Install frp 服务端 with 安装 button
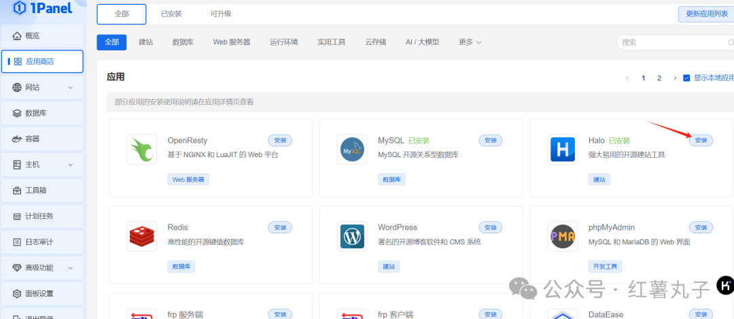734x319 pixels. click(280, 314)
